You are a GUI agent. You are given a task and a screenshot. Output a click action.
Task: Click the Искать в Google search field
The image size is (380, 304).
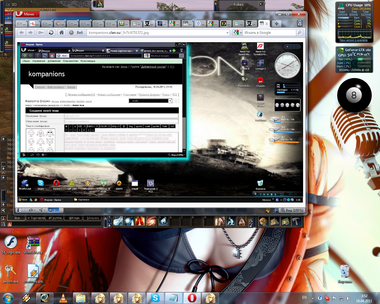[x=270, y=32]
